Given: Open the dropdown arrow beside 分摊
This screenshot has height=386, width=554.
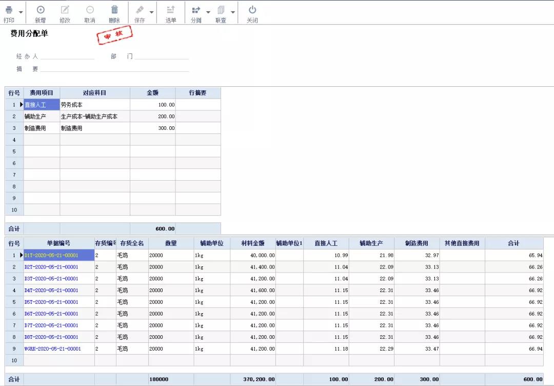Looking at the screenshot, I should click(x=208, y=12).
